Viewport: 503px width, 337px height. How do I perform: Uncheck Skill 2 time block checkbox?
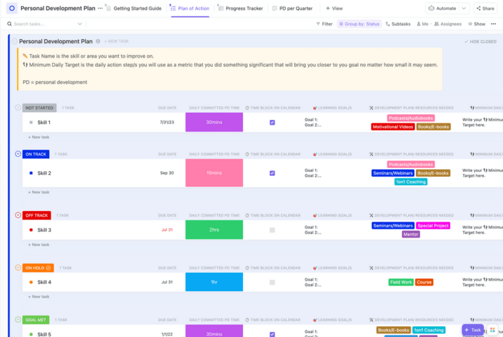coord(272,173)
